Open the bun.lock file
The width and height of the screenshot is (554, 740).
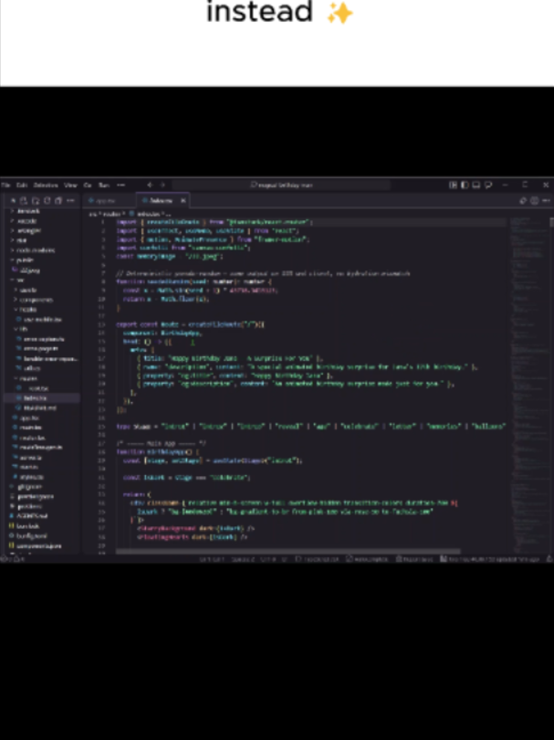[40, 525]
